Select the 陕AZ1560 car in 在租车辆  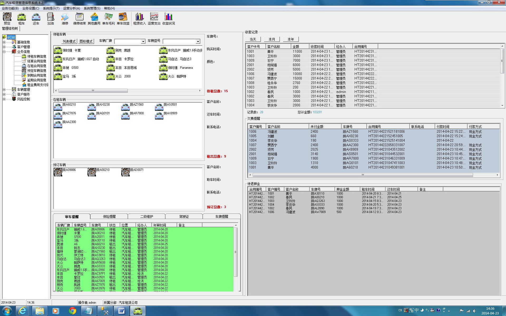pyautogui.click(x=125, y=107)
